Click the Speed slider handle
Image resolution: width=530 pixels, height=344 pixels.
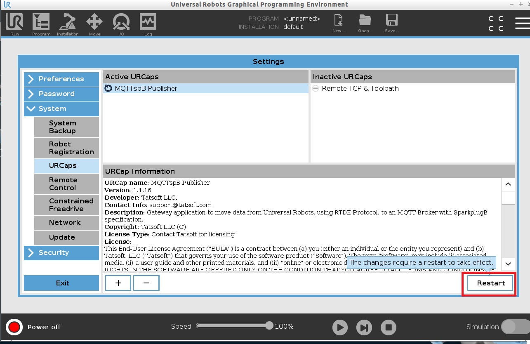(269, 326)
